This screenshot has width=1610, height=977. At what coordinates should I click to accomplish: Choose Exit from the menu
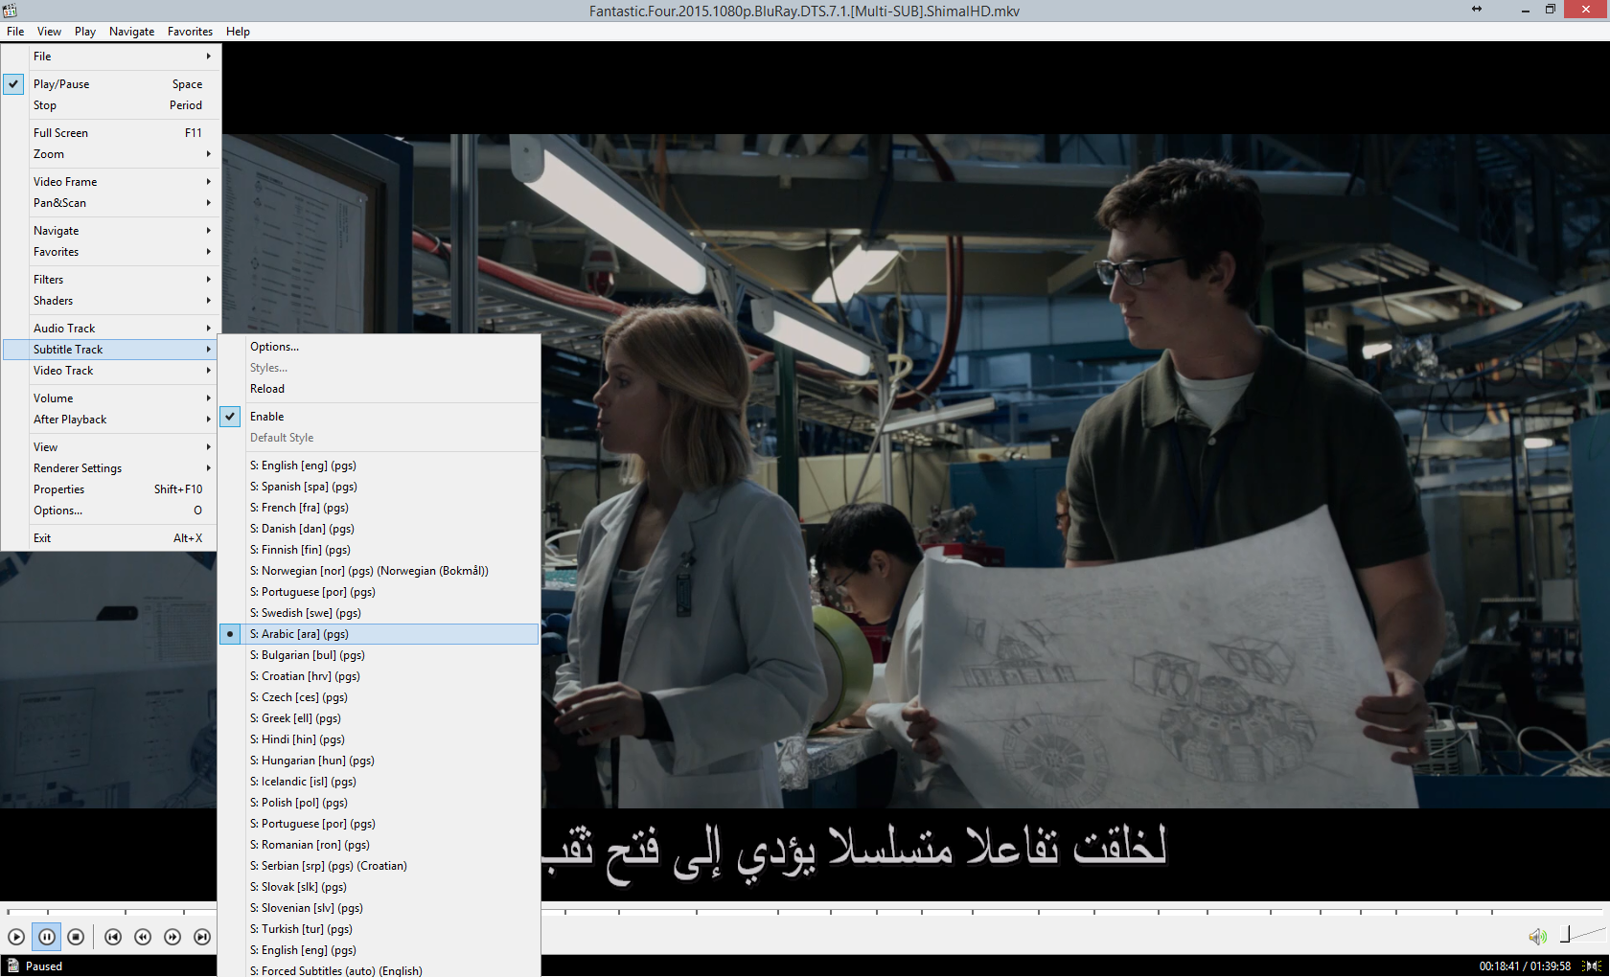tap(111, 538)
